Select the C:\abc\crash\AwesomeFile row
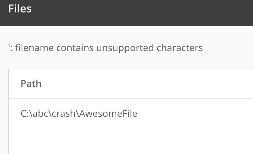 (79, 113)
